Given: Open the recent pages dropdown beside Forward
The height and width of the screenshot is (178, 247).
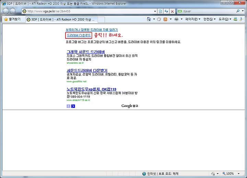Looking at the screenshot, I should (18, 11).
